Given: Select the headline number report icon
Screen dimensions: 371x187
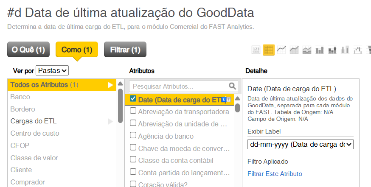Looking at the screenshot, I should point(256,50).
